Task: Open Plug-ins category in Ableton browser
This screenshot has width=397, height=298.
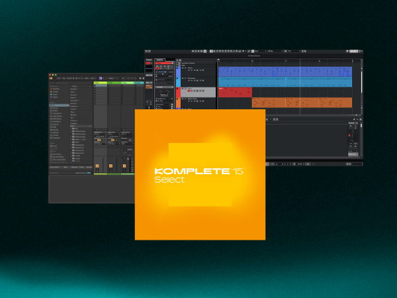Action: pyautogui.click(x=55, y=124)
